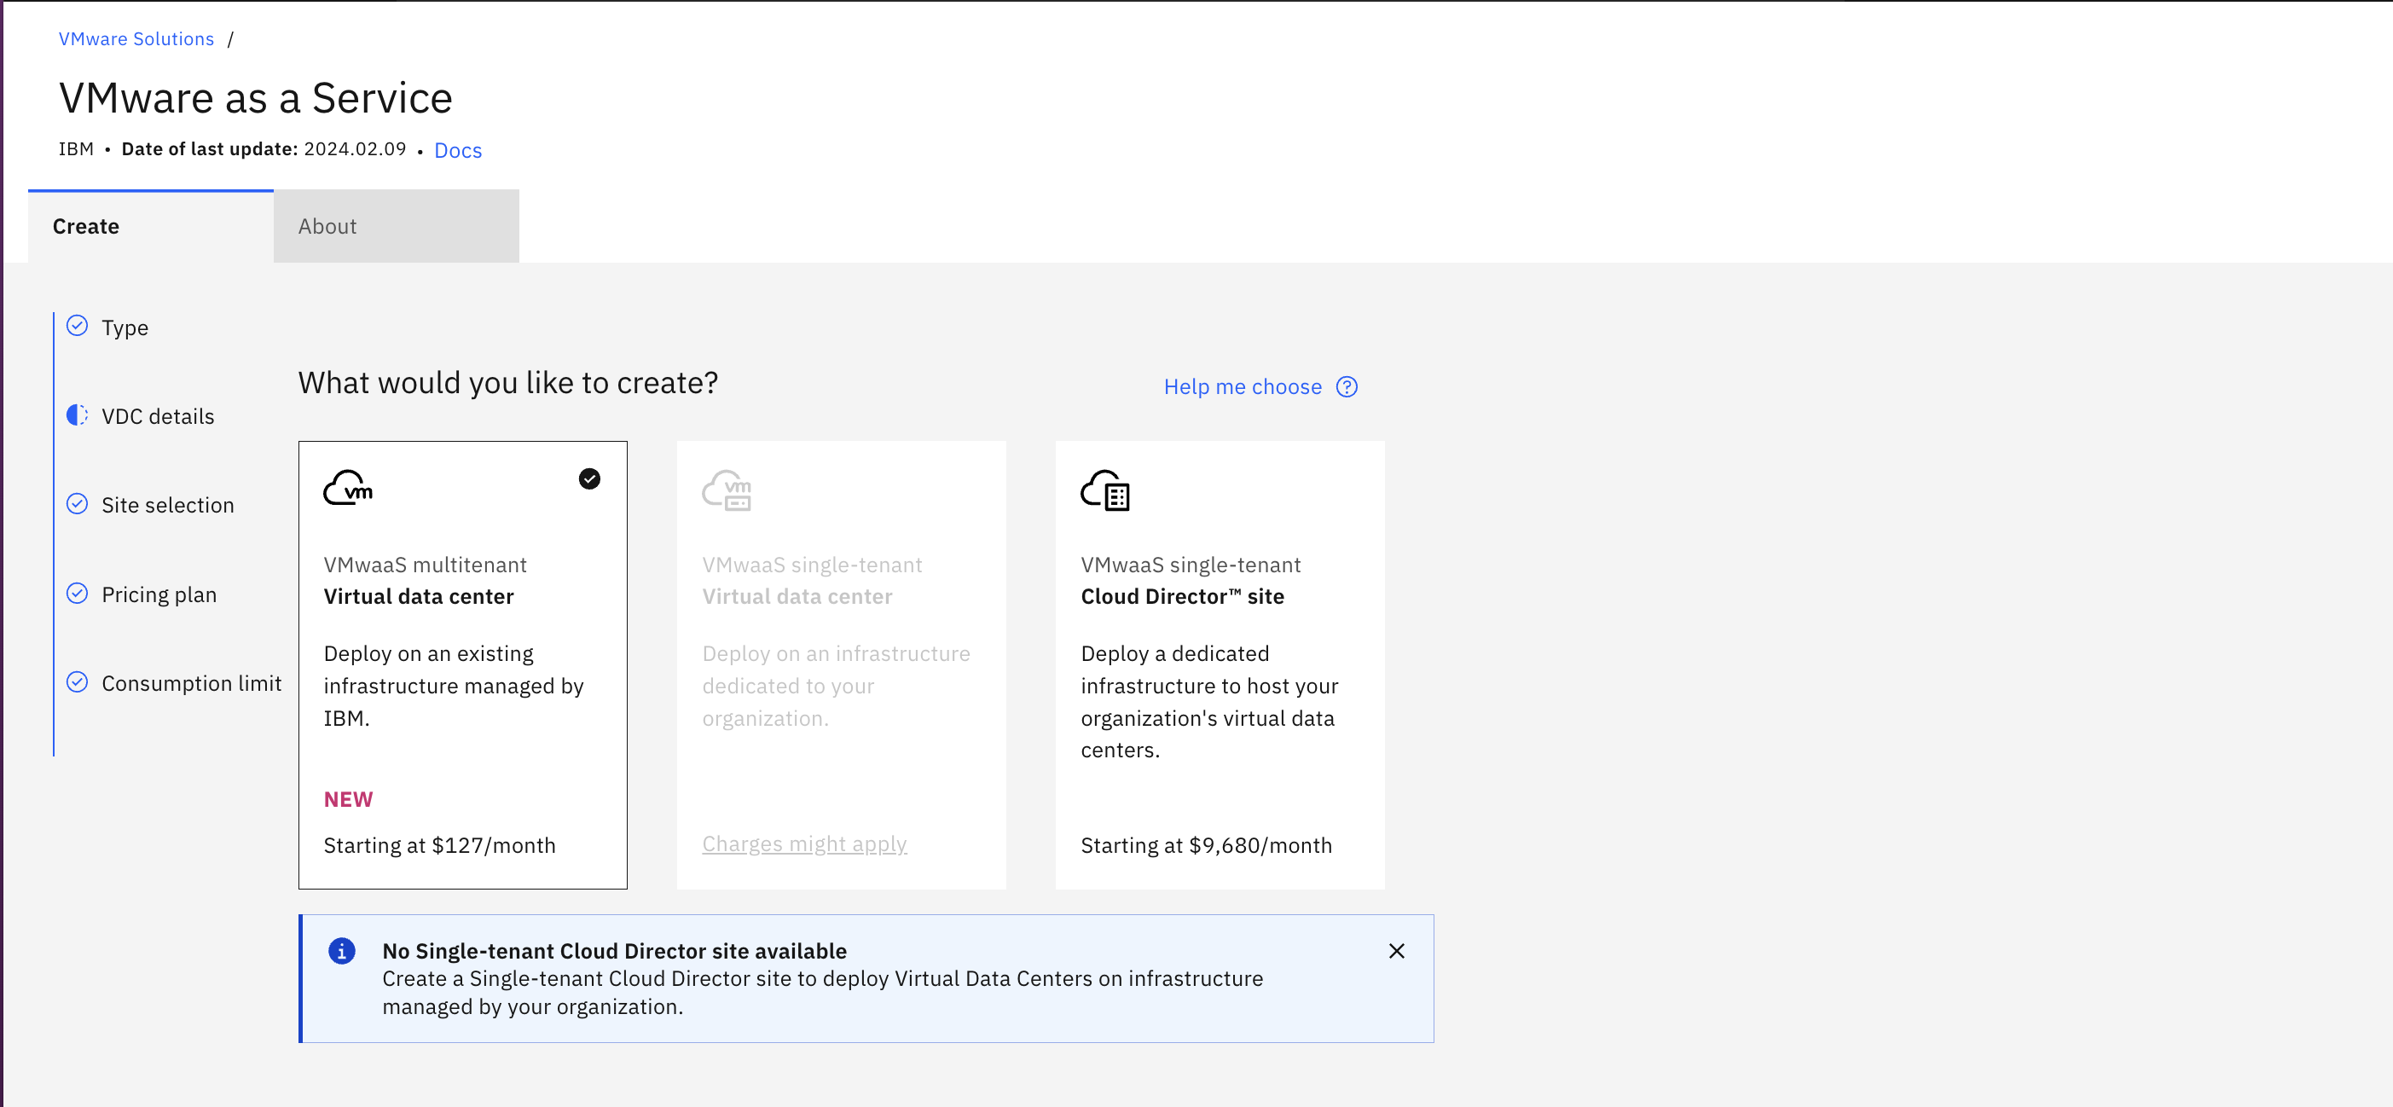
Task: Click the Cloud Director site building icon
Action: [x=1104, y=490]
